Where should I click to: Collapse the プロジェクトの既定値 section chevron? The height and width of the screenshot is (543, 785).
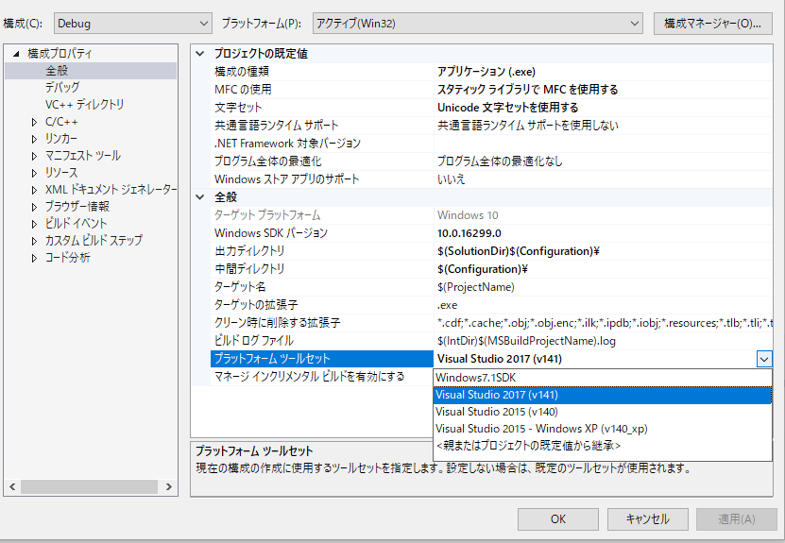200,54
